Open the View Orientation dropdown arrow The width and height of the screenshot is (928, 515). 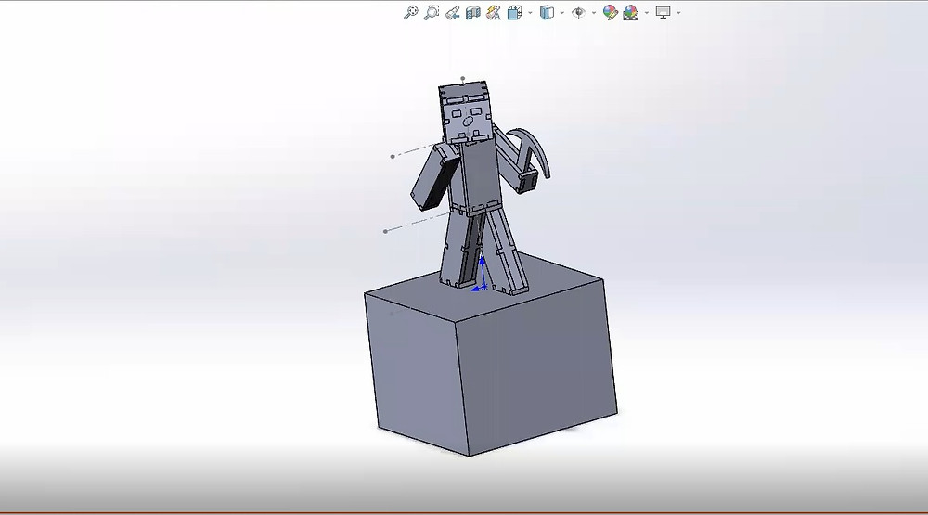tap(530, 12)
